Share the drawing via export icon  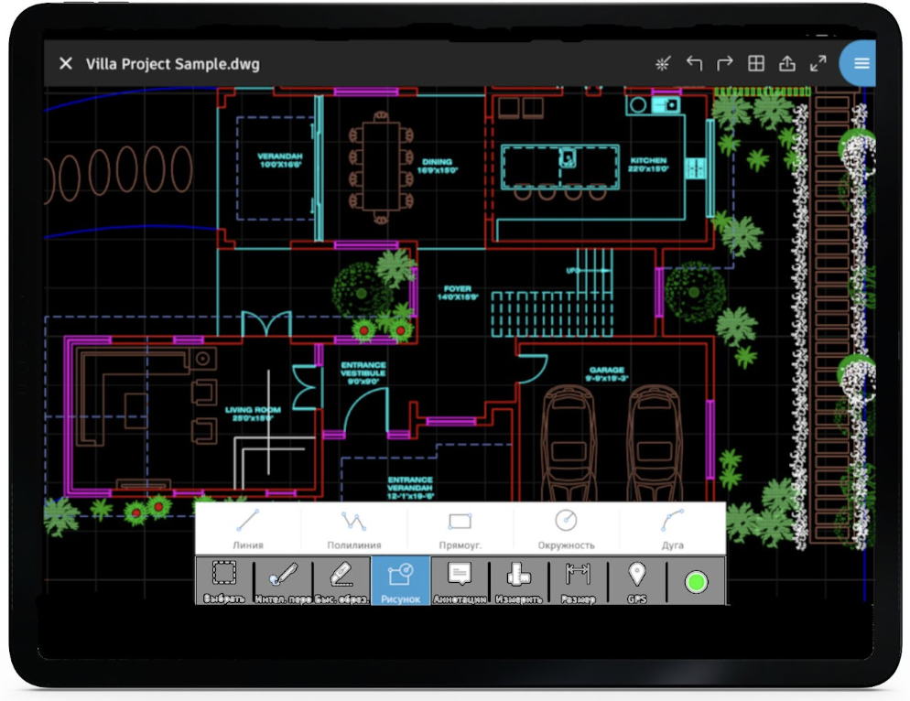click(787, 63)
